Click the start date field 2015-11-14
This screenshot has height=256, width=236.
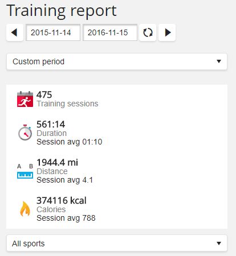coord(53,32)
